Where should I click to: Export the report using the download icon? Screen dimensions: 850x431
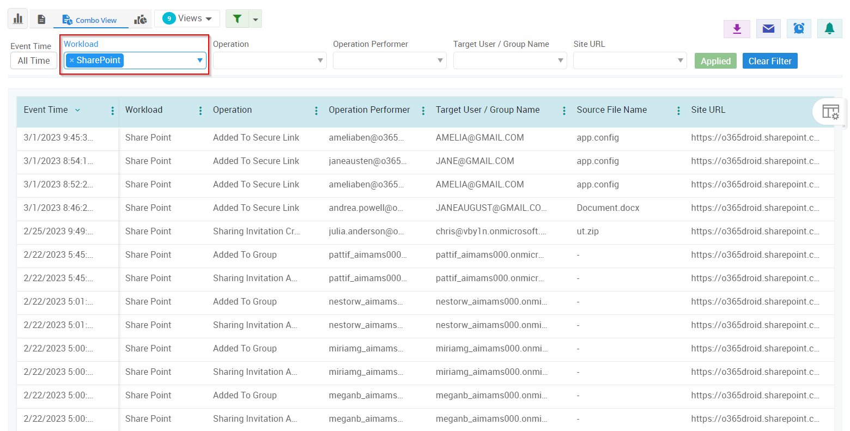pyautogui.click(x=737, y=28)
